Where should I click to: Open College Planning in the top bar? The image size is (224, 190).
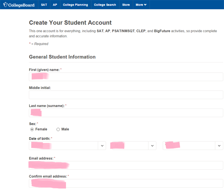(x=75, y=5)
